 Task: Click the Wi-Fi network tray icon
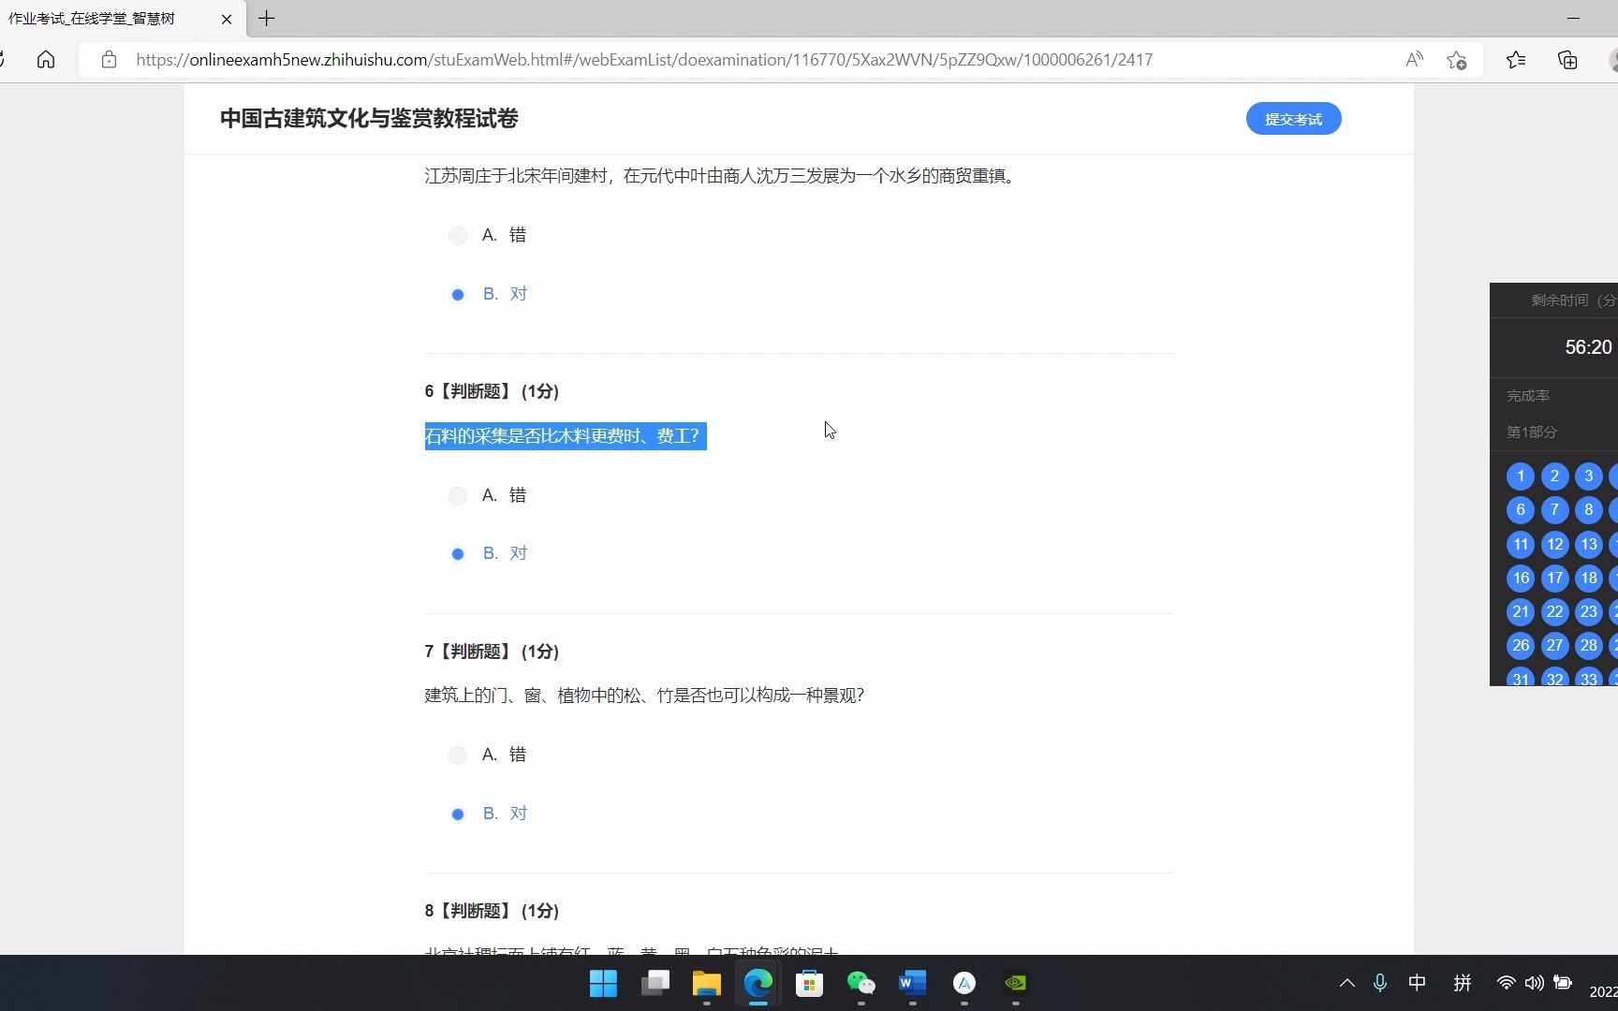pyautogui.click(x=1506, y=983)
